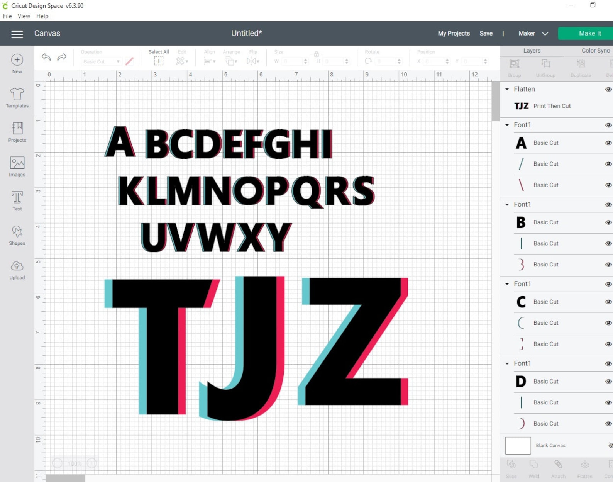Collapse the Font1 group with letter B
The width and height of the screenshot is (613, 482).
tap(507, 205)
